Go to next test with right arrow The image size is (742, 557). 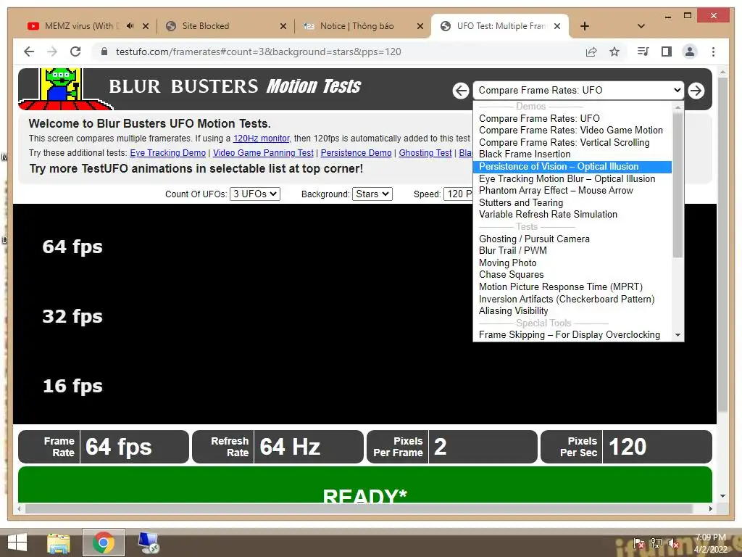696,91
